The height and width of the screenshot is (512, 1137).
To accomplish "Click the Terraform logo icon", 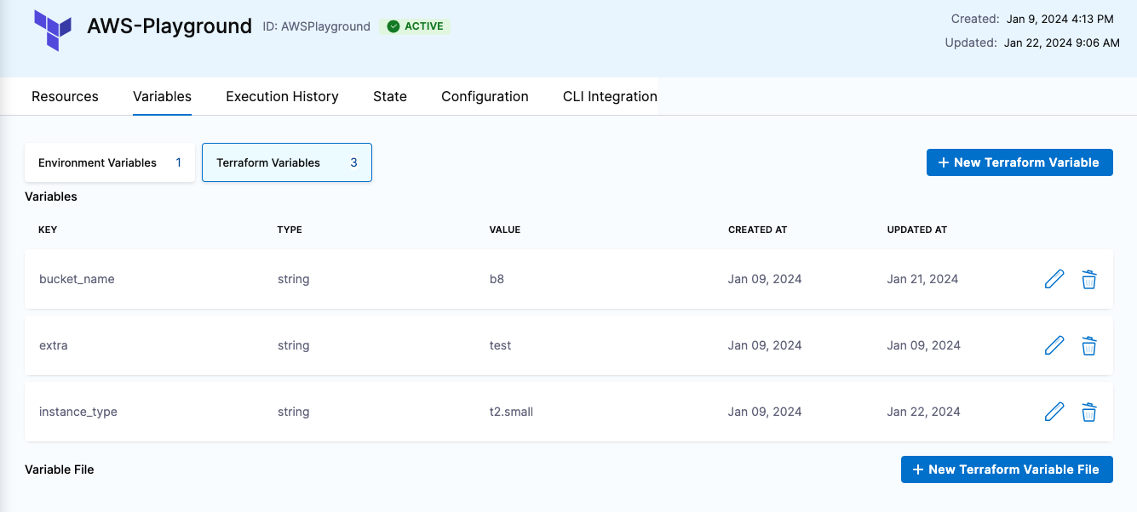I will [53, 31].
